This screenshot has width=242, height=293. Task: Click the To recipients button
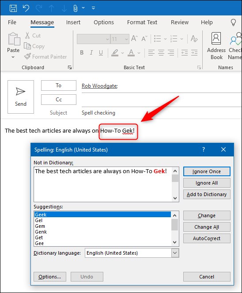[59, 85]
